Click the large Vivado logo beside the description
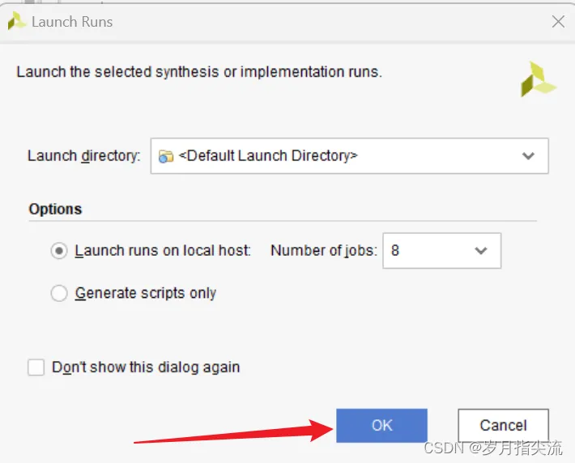This screenshot has height=463, width=575. click(x=538, y=79)
